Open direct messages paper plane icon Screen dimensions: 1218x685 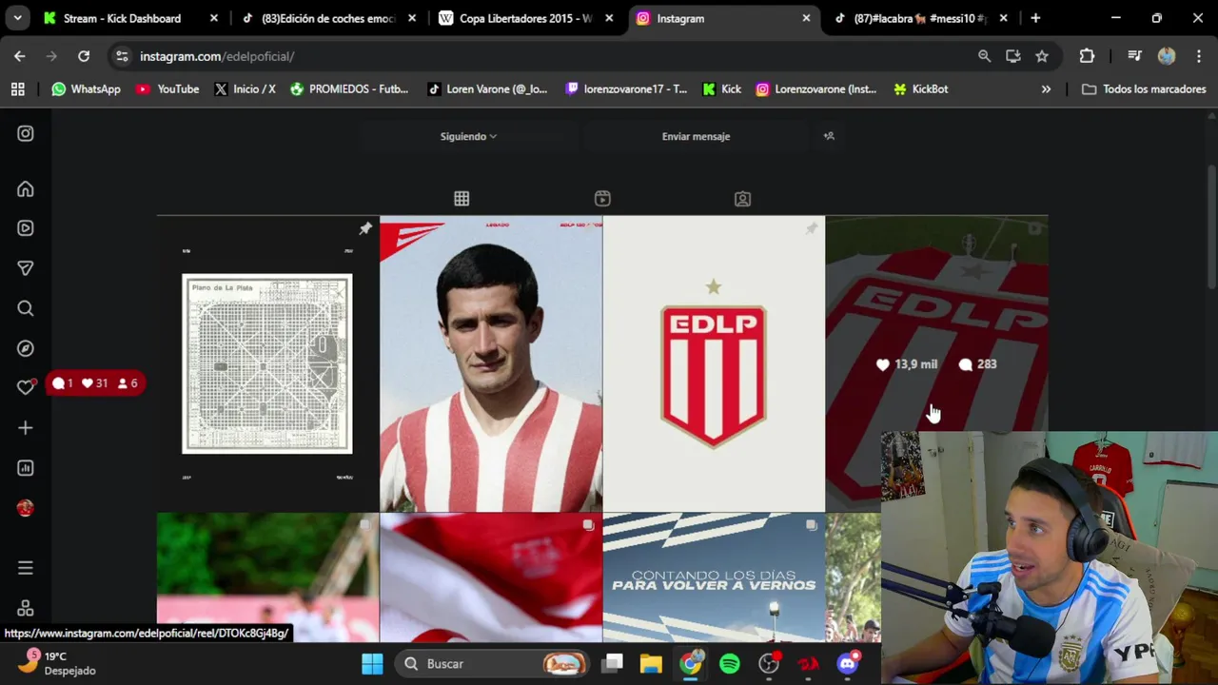coord(26,268)
